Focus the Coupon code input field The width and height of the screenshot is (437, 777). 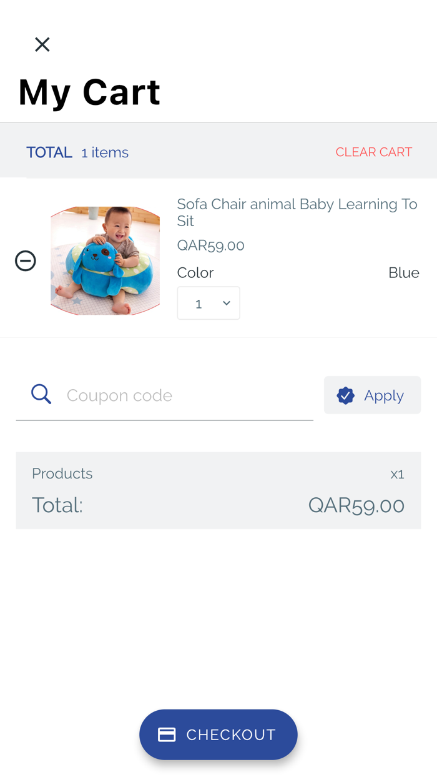187,395
